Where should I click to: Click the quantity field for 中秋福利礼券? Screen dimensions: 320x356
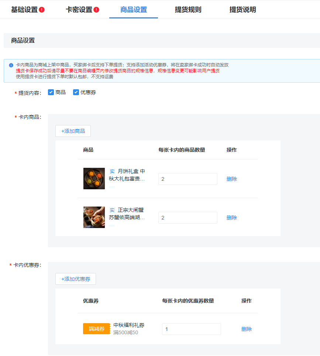pyautogui.click(x=191, y=329)
